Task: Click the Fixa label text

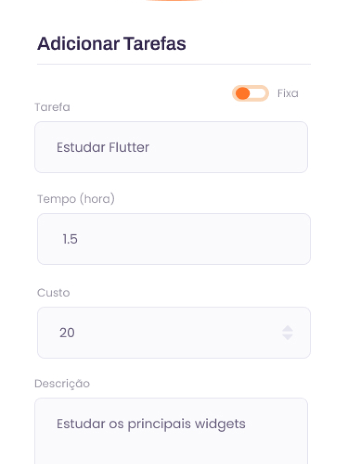Action: coord(288,93)
